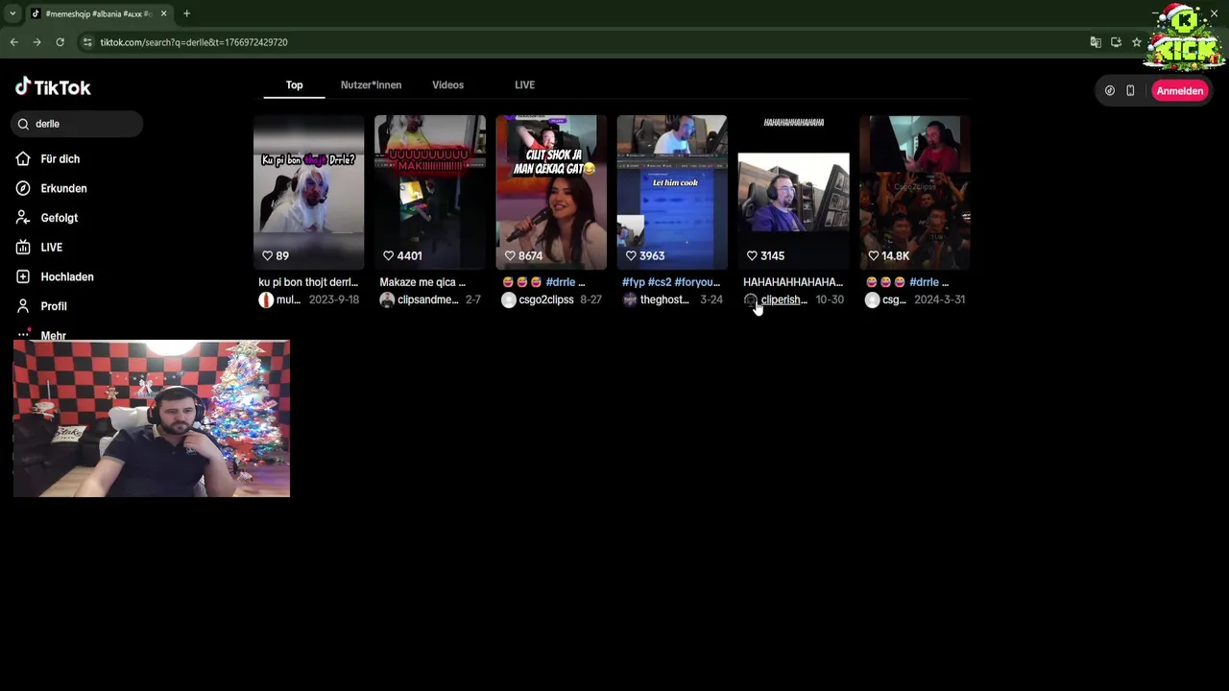Open the 'Ku pi bon thojt Drrle?' video
This screenshot has width=1229, height=691.
[308, 192]
